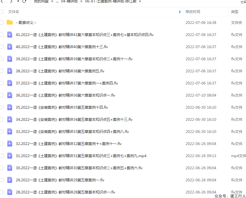Go to 04-精讲班 breadcrumb folder

[x=69, y=2]
